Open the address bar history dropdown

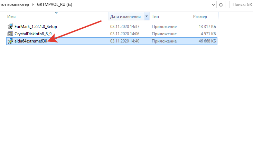[213, 5]
